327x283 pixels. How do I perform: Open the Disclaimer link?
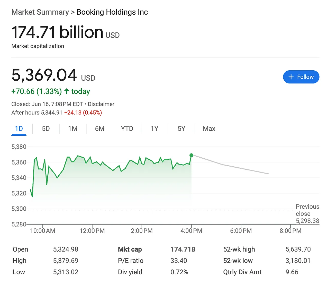[x=101, y=104]
